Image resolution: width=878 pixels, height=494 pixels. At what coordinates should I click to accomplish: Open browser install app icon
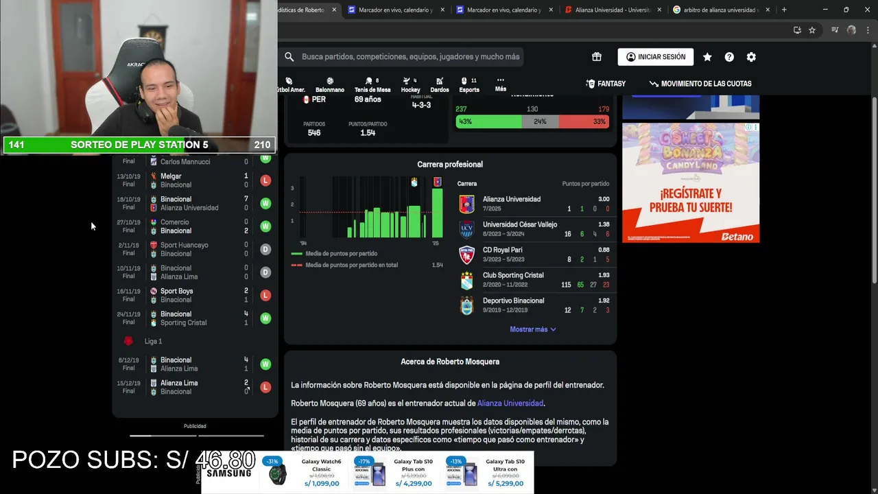click(797, 30)
